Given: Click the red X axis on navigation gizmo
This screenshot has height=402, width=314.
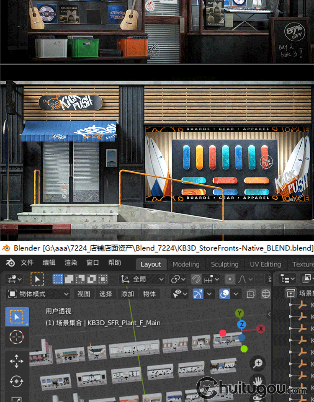Looking at the screenshot, I should (x=261, y=329).
